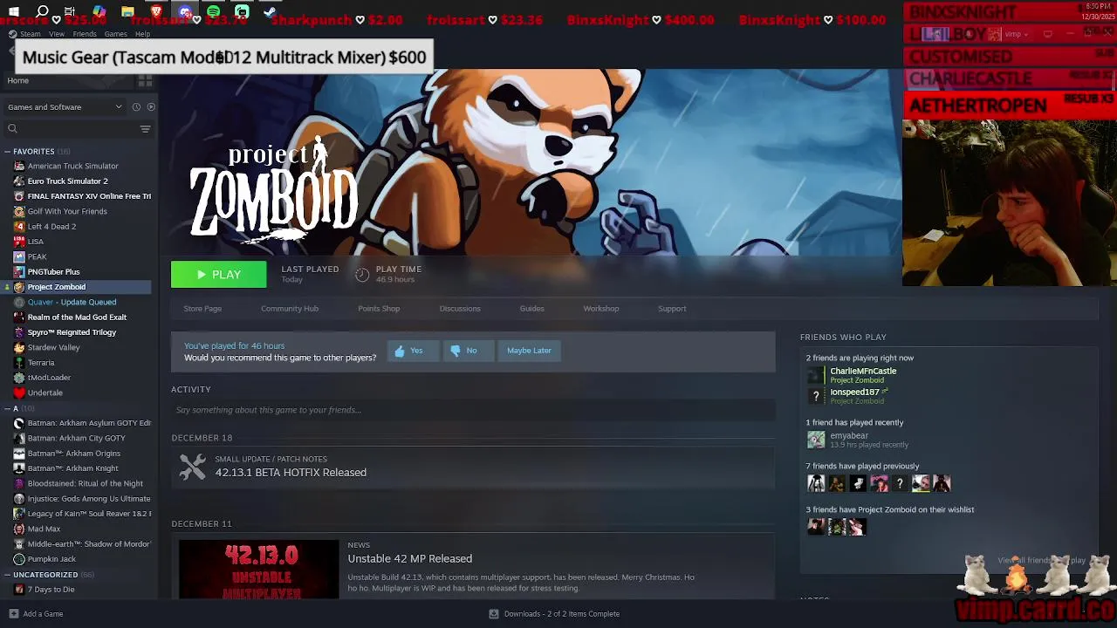View friend lonspeed187 profile
Viewport: 1117px width, 628px height.
(854, 392)
